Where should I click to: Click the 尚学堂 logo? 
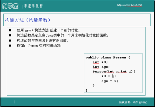coord(10,6)
